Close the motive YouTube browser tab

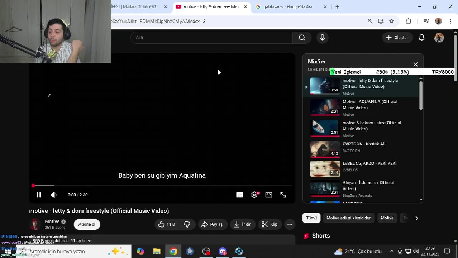click(245, 7)
